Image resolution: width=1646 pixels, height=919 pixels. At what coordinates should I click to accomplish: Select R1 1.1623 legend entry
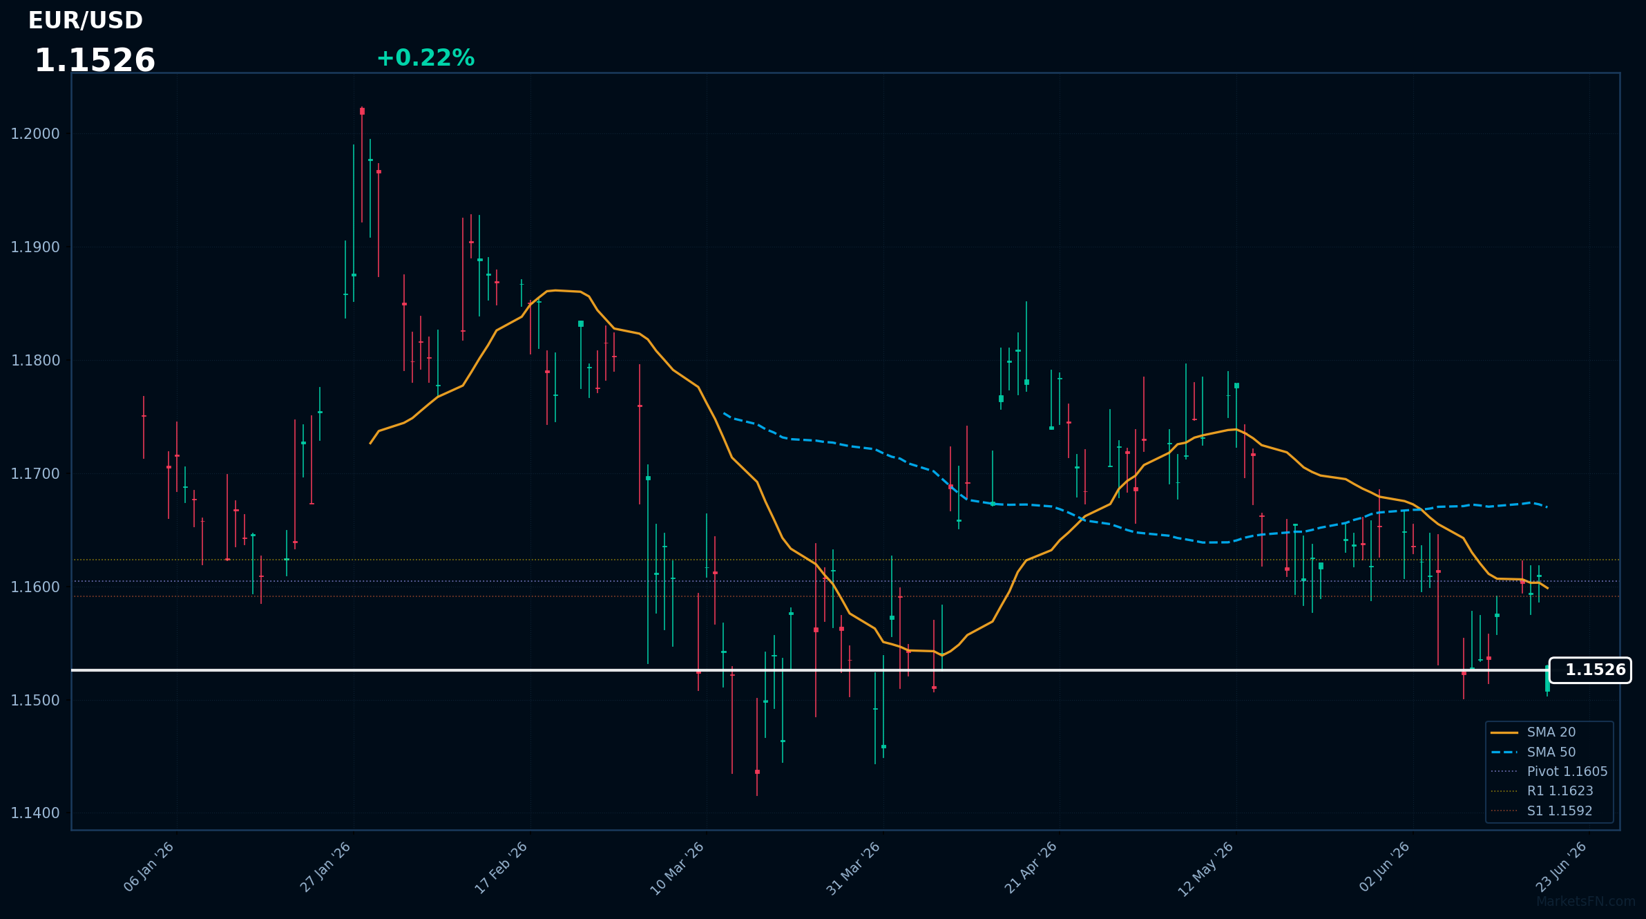(x=1542, y=791)
